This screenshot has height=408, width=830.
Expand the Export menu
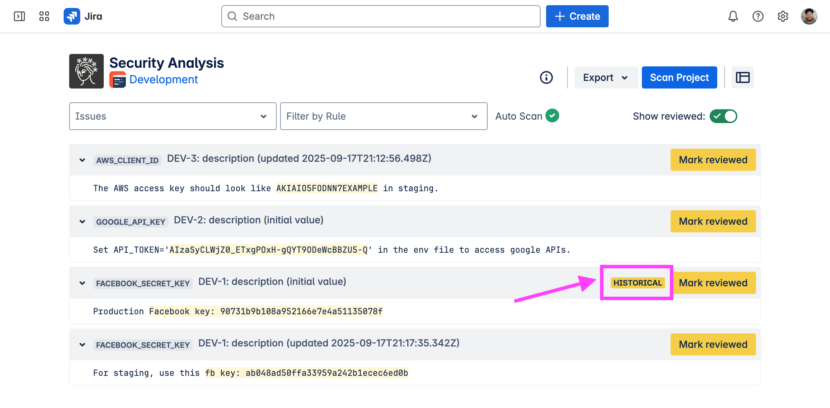point(606,77)
